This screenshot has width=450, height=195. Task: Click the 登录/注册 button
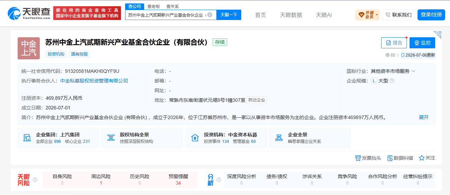431,15
